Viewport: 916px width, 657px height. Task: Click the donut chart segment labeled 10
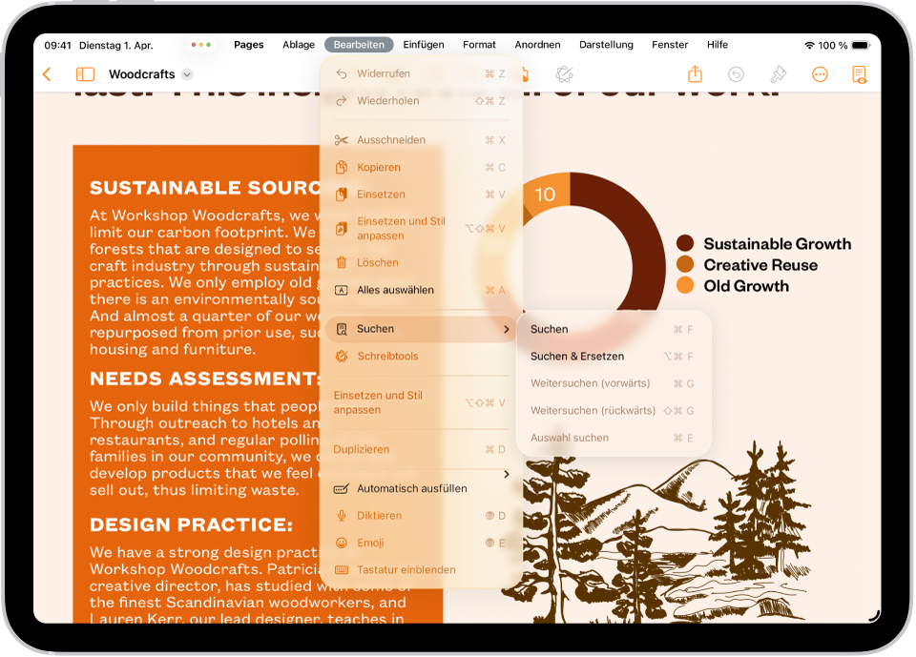(x=546, y=194)
